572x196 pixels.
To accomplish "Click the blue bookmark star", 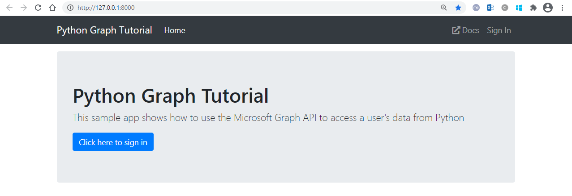I will click(458, 8).
